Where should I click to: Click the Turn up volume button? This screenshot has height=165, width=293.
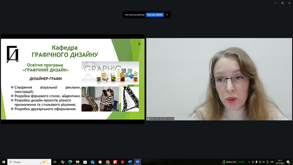point(155,15)
